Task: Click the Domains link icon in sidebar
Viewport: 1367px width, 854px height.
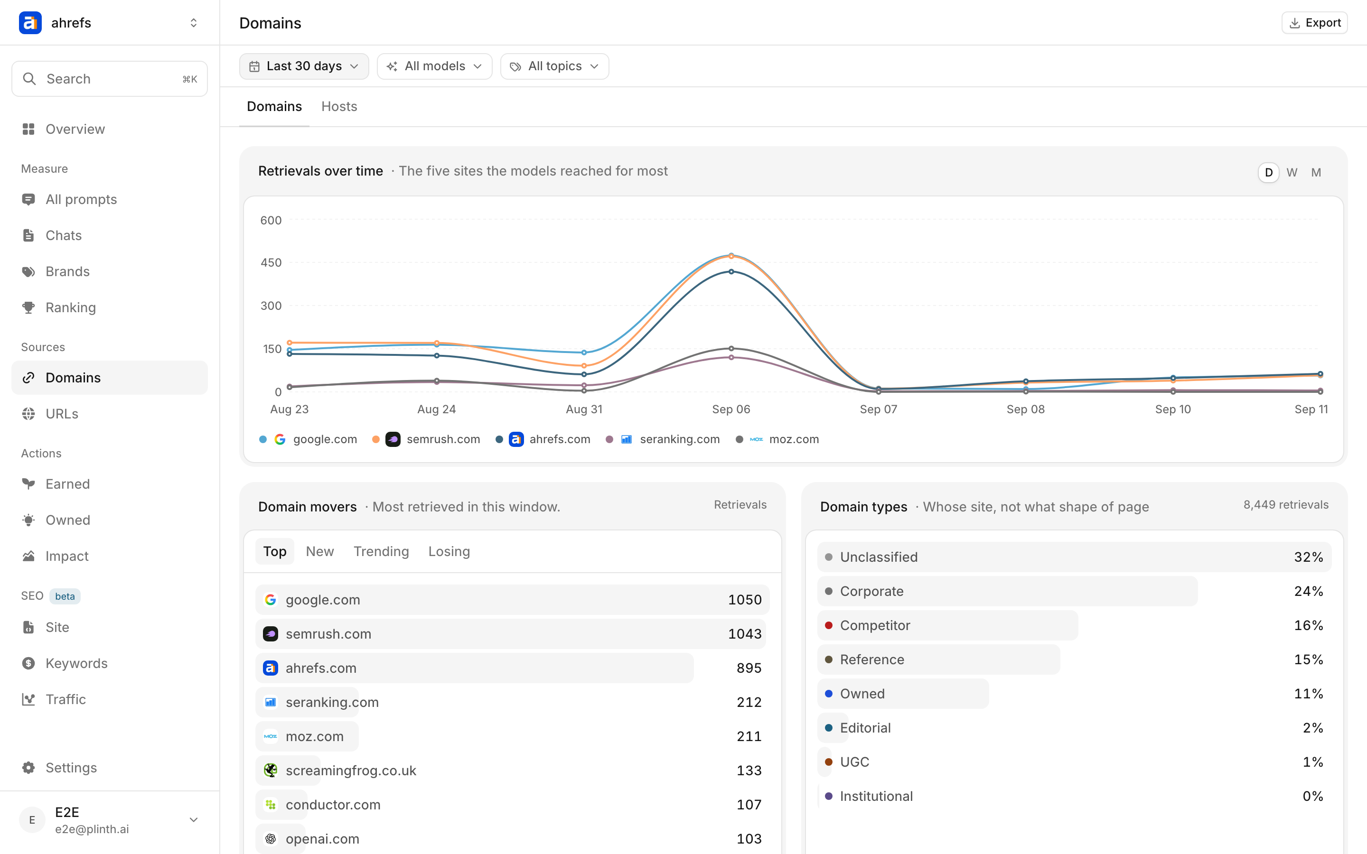Action: point(28,378)
